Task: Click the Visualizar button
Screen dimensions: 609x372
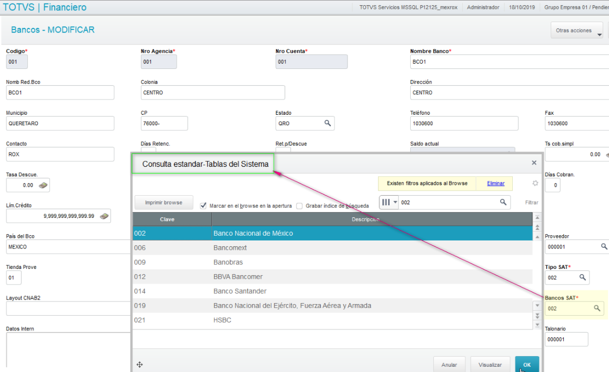Action: tap(490, 365)
